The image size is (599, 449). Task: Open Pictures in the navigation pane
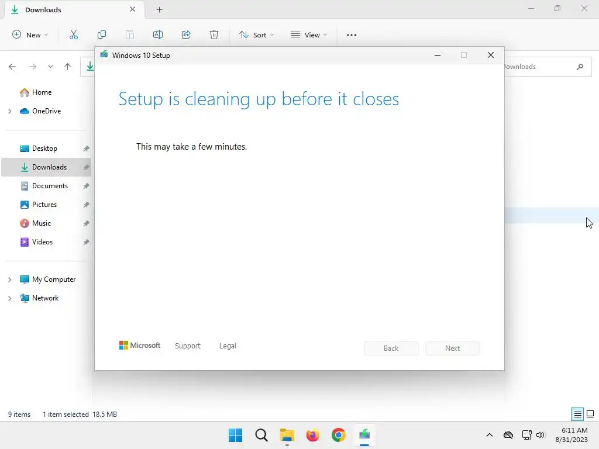coord(44,205)
